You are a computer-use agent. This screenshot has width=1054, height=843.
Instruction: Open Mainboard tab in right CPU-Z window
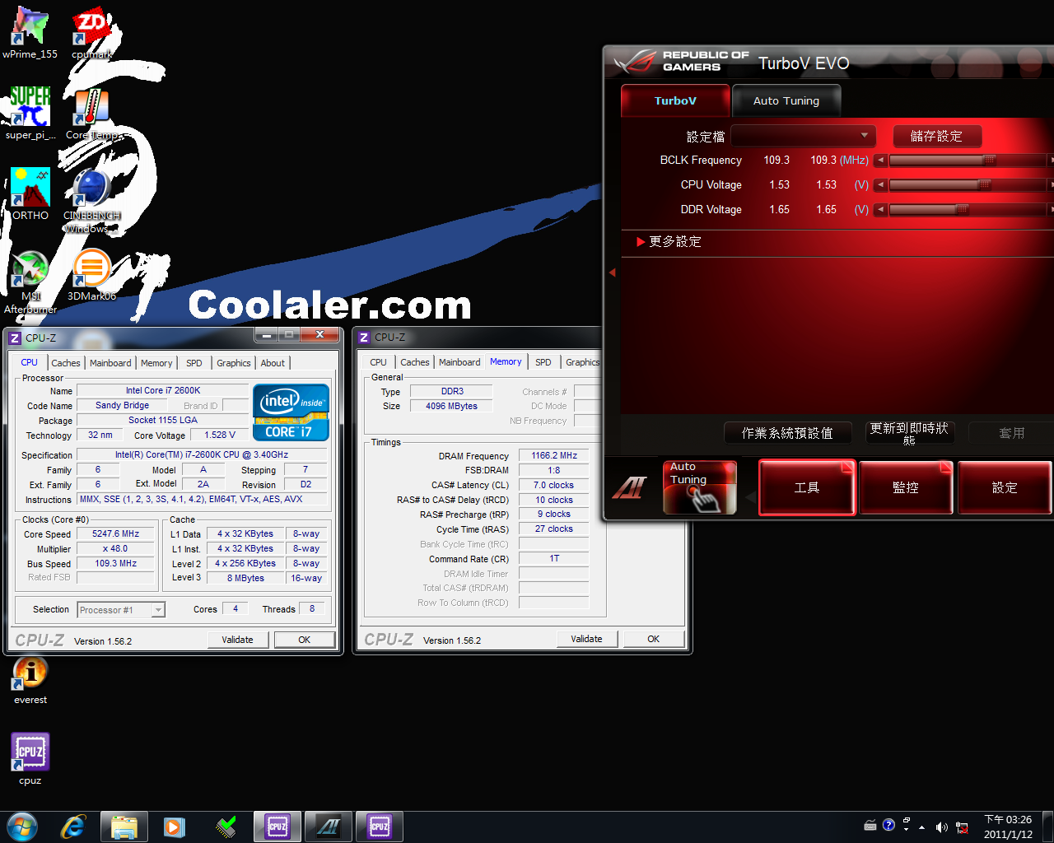tap(459, 362)
